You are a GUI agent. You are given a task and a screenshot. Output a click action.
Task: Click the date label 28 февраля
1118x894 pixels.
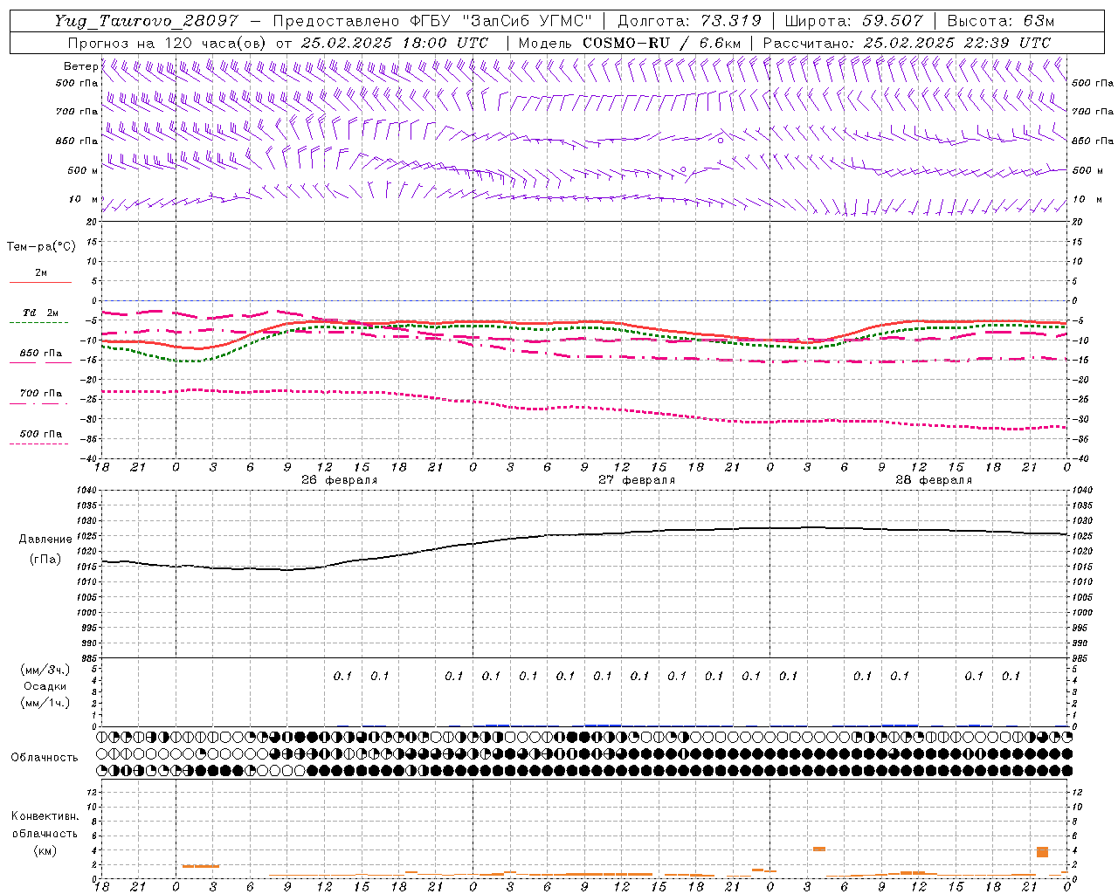(x=934, y=480)
